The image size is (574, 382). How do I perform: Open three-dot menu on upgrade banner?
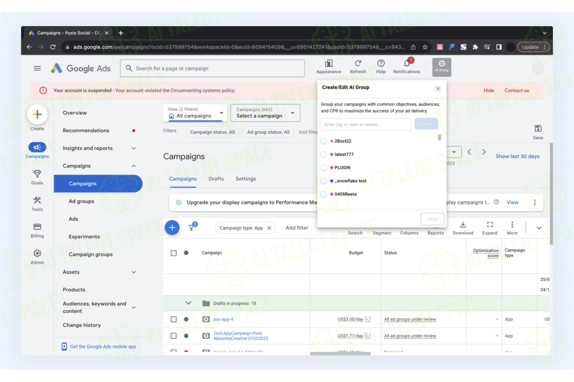pyautogui.click(x=535, y=202)
